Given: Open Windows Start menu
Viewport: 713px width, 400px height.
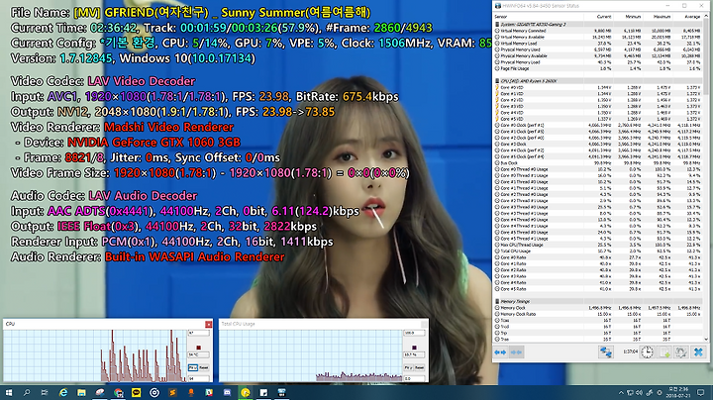Looking at the screenshot, I should tap(9, 393).
